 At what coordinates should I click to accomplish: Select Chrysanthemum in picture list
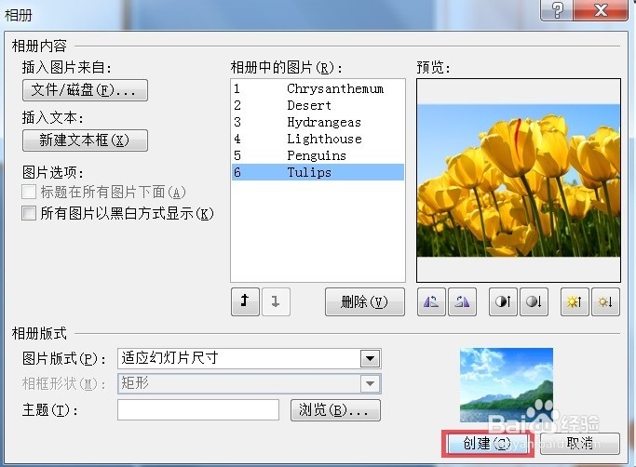click(318, 88)
